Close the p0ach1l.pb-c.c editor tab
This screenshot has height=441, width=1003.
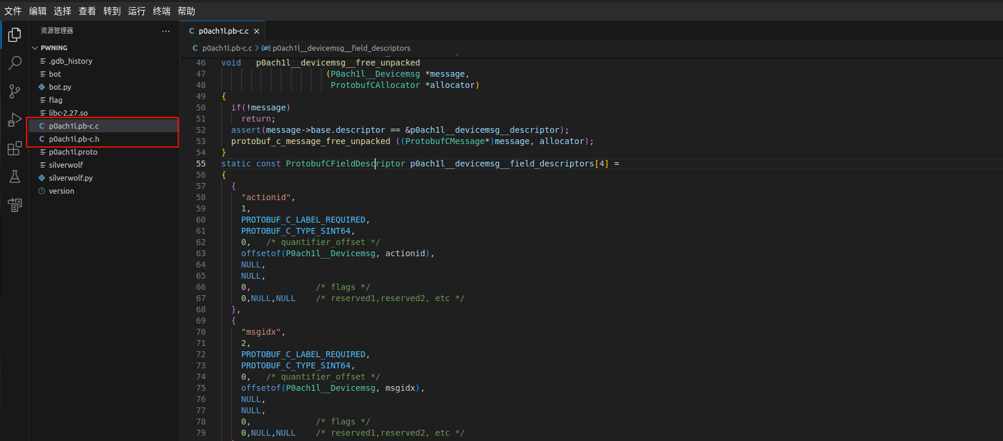[x=257, y=31]
